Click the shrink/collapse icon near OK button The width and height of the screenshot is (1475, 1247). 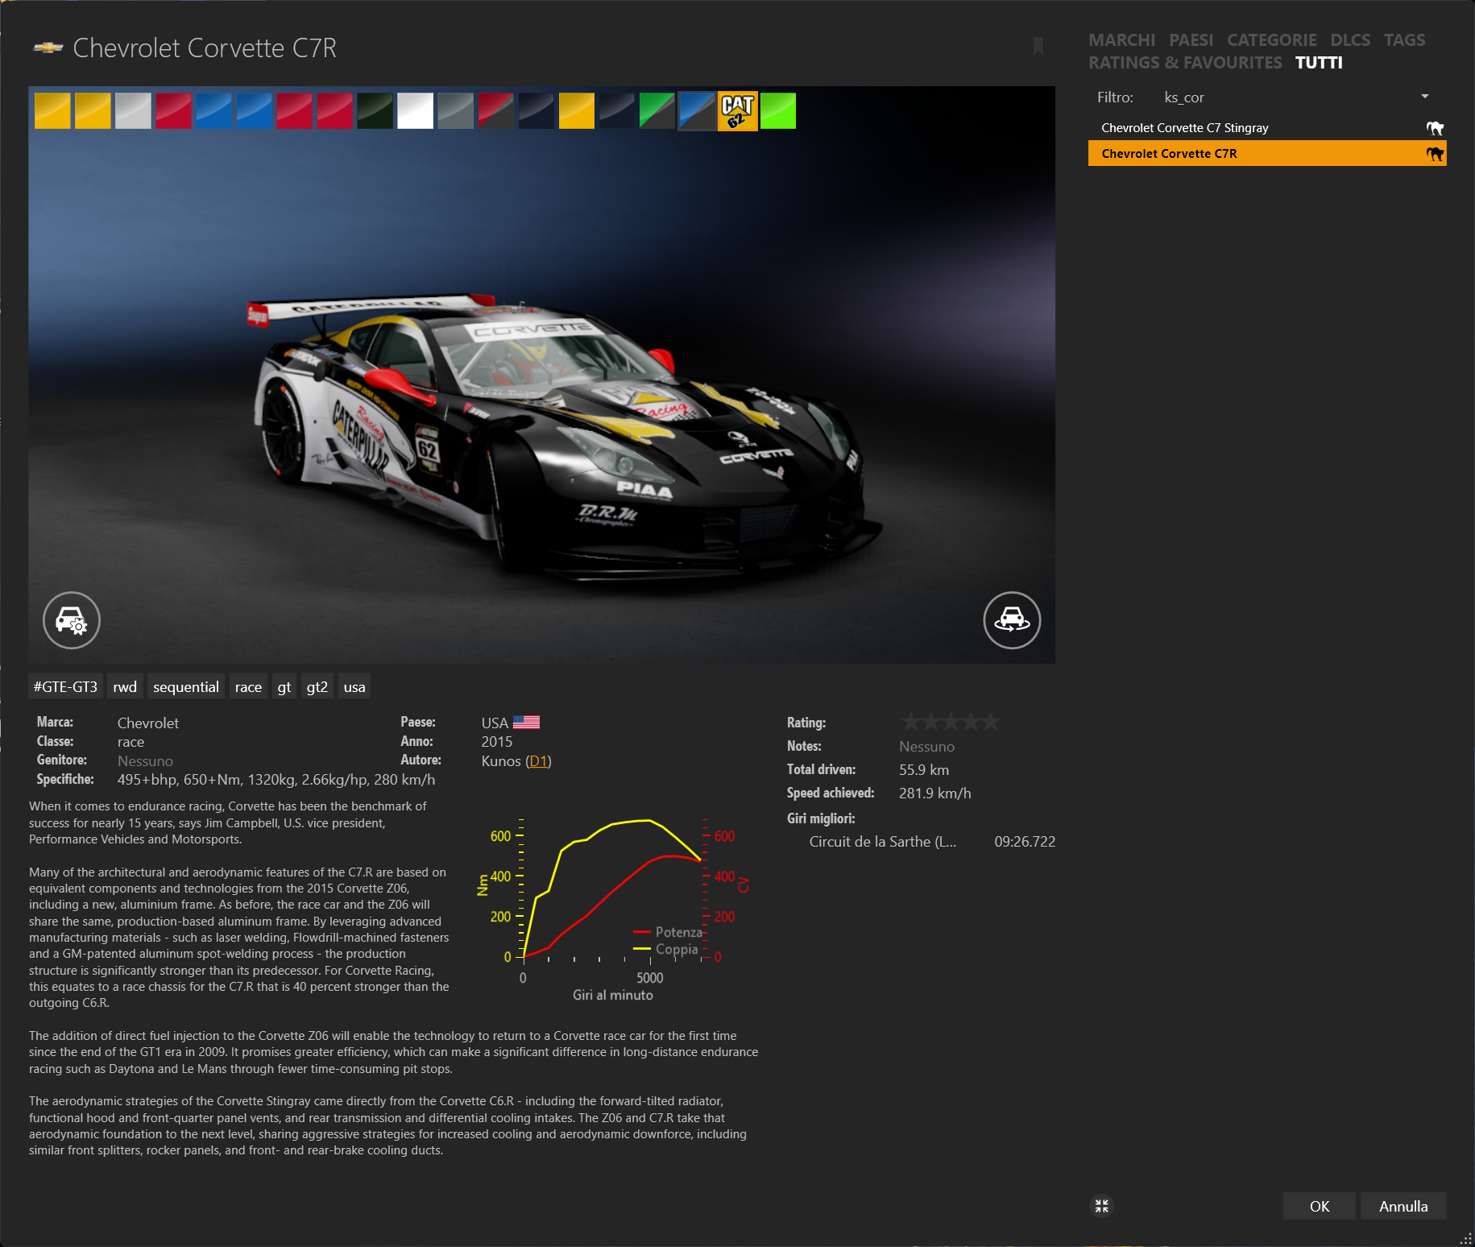click(1101, 1206)
